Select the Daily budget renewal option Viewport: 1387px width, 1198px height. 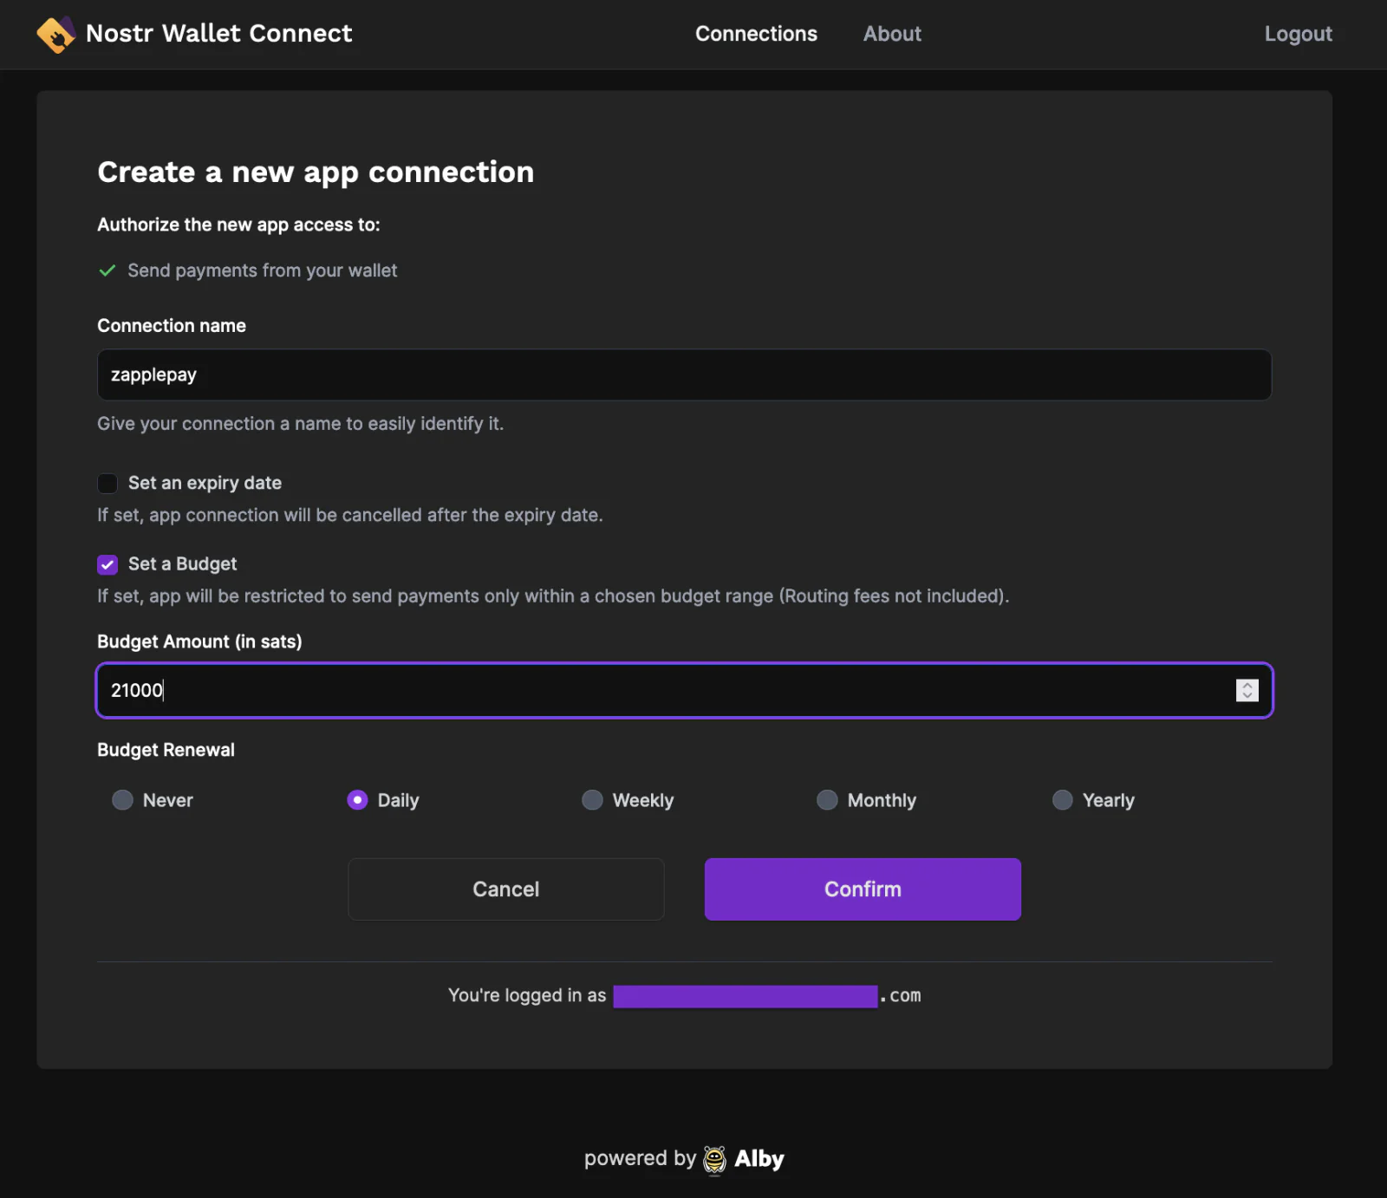pos(357,800)
